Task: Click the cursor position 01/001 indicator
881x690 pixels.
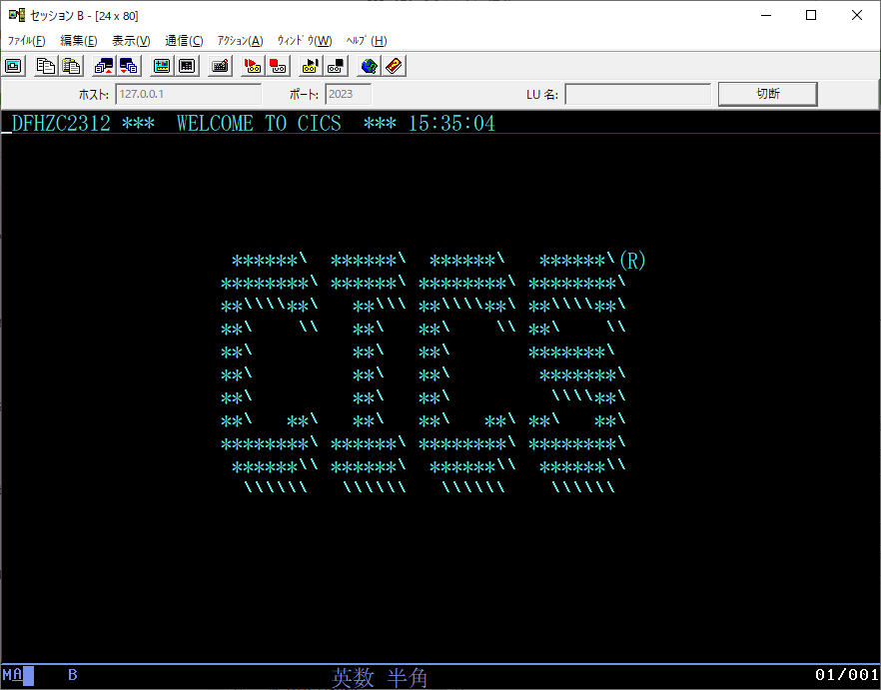Action: pyautogui.click(x=847, y=674)
